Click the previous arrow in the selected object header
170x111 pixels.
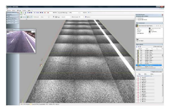point(157,26)
